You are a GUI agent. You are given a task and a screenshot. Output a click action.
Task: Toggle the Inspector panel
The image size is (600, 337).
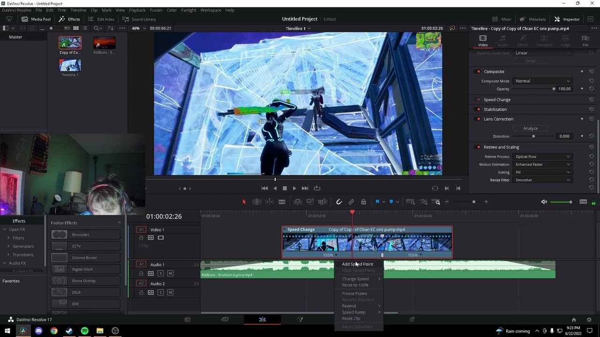(567, 19)
